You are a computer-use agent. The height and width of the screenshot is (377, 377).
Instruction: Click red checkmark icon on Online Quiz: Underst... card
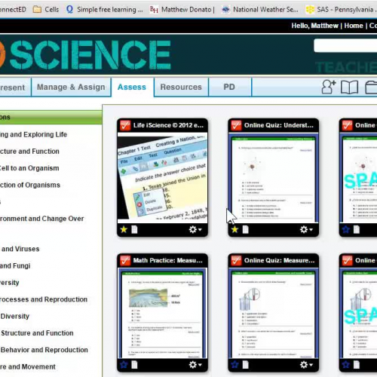pyautogui.click(x=236, y=125)
